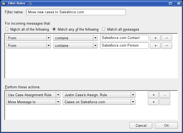
Task: Select Match all messages option
Action: tap(120, 29)
